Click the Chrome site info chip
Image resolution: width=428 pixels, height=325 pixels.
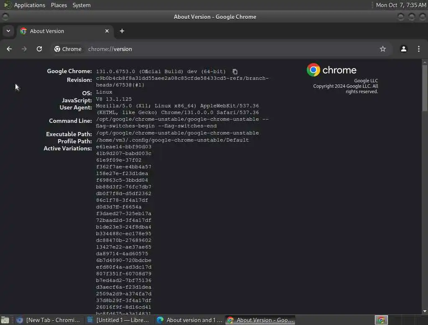tap(68, 49)
